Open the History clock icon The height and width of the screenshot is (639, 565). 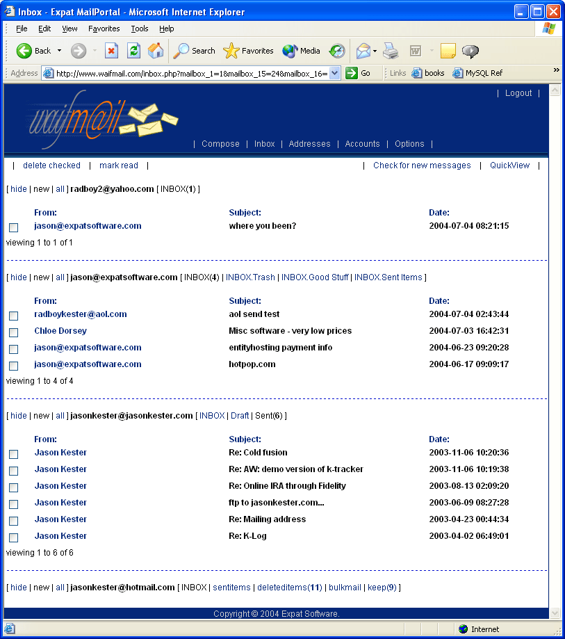pyautogui.click(x=337, y=51)
